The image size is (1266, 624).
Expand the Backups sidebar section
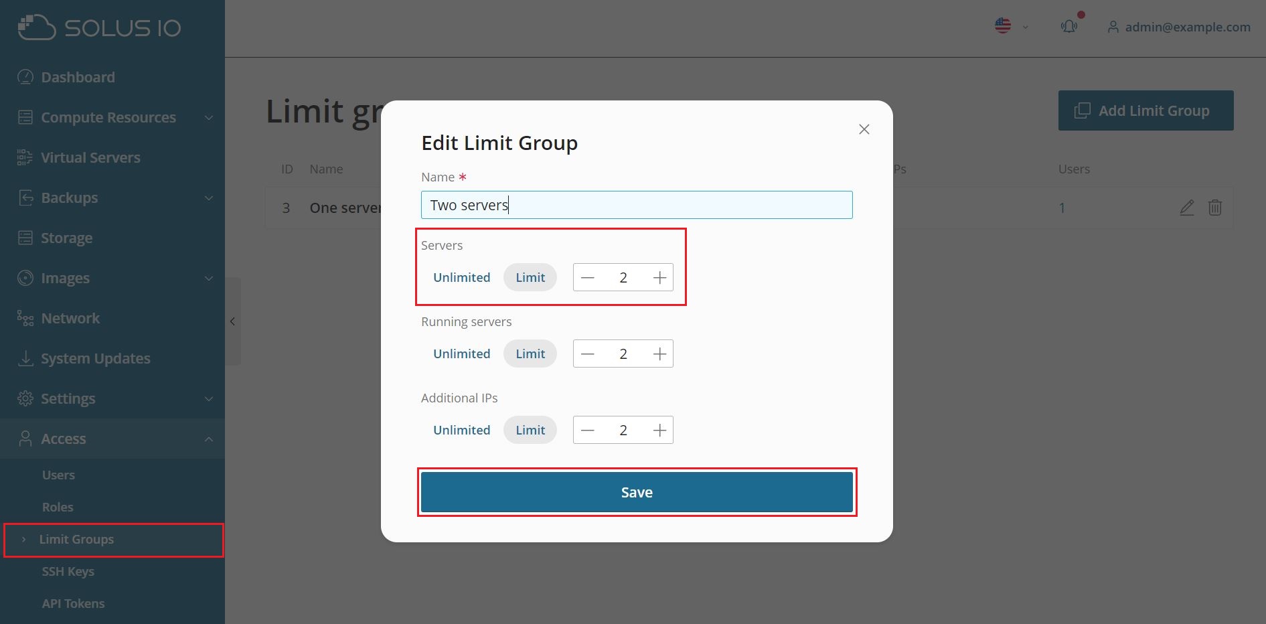tap(112, 198)
